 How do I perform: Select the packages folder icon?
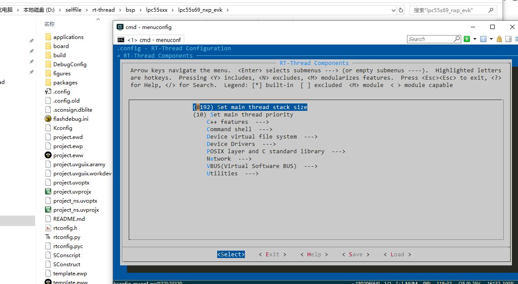(x=48, y=82)
